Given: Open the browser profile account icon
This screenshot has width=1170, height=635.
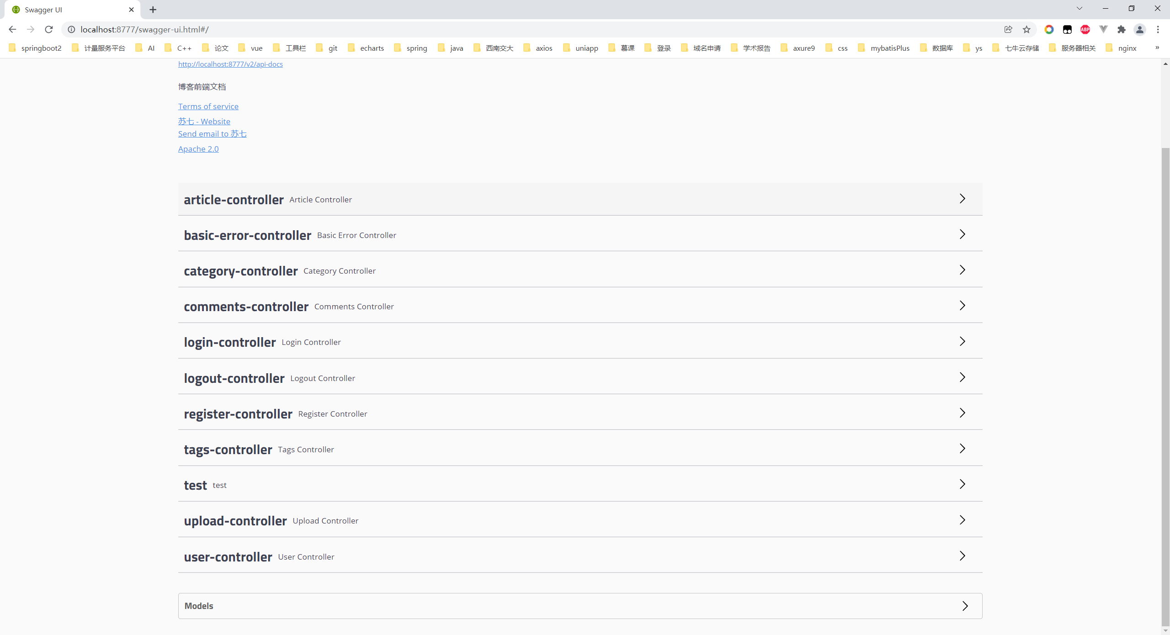Looking at the screenshot, I should pyautogui.click(x=1140, y=29).
